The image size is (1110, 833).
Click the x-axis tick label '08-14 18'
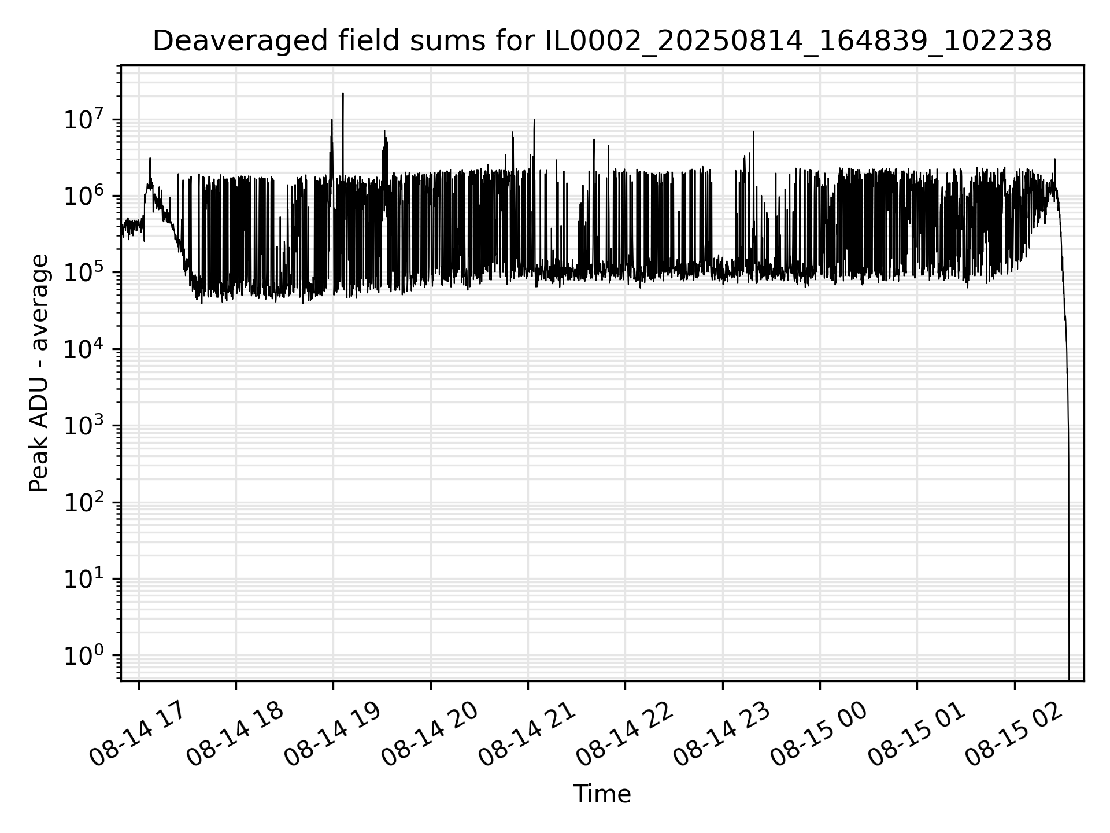click(x=235, y=734)
